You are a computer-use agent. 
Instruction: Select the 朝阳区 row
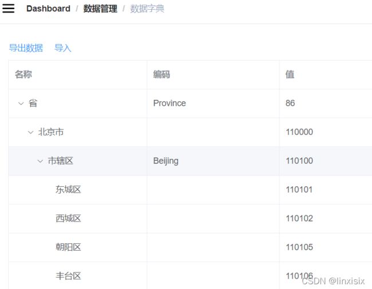pos(190,247)
